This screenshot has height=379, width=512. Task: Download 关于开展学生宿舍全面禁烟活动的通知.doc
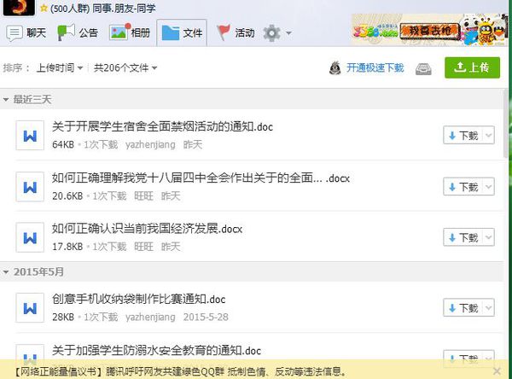pyautogui.click(x=463, y=135)
